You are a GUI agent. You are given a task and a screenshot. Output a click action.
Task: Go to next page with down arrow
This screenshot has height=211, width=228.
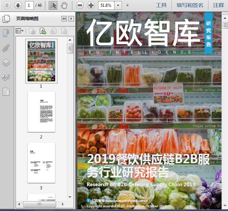click(x=18, y=5)
